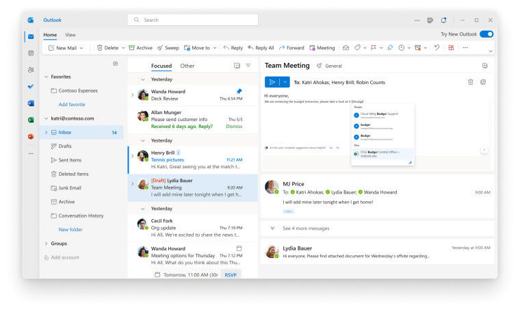Open the Calendar module in sidebar

(31, 53)
